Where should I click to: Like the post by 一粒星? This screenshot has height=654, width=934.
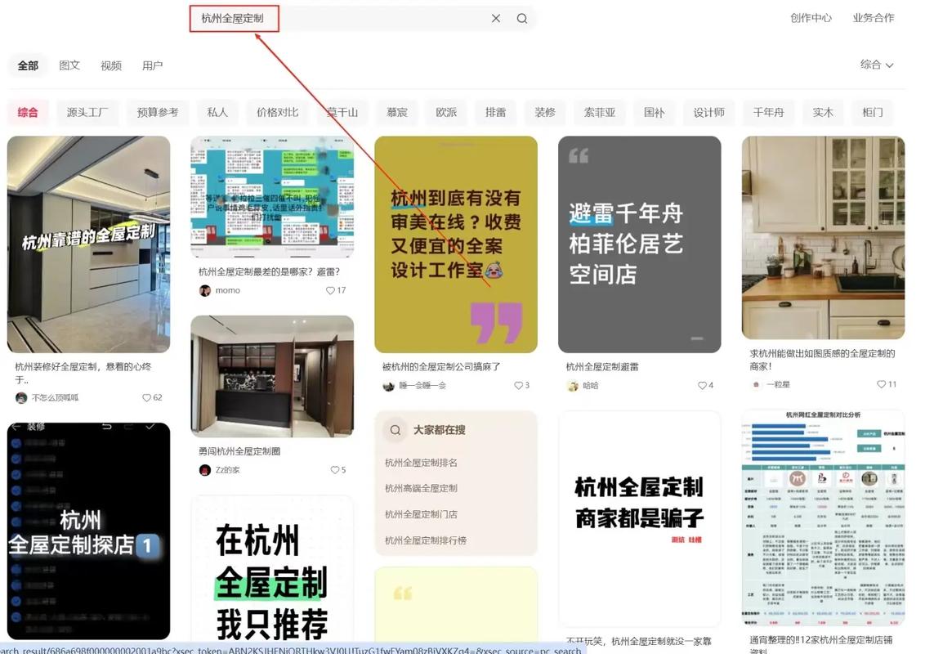click(x=881, y=384)
